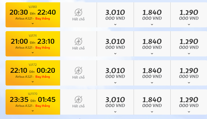Expand flight details chevron under VJ1170

[33, 111]
